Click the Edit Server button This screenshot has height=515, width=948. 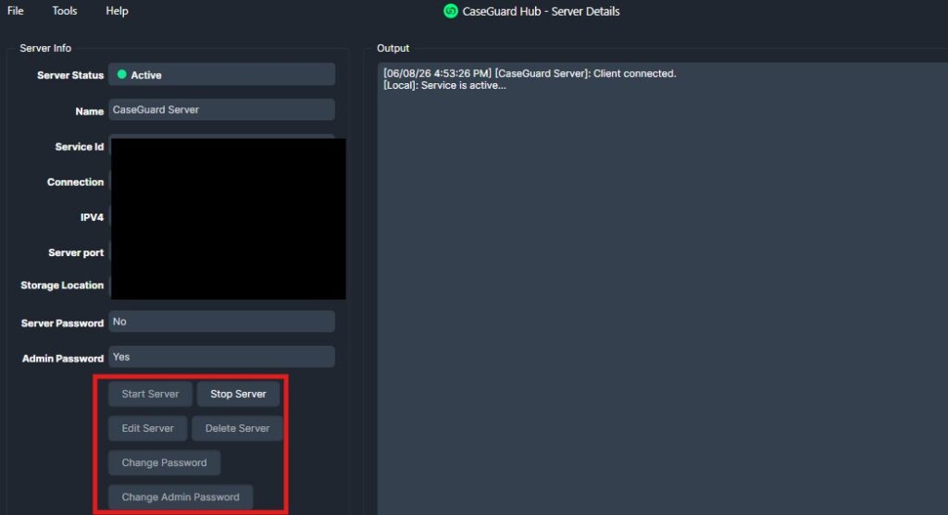click(x=147, y=428)
